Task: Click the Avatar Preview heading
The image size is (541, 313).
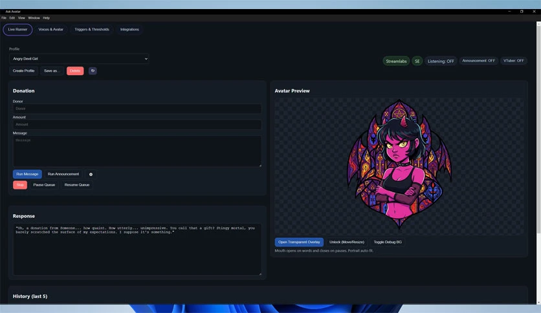Action: 293,91
